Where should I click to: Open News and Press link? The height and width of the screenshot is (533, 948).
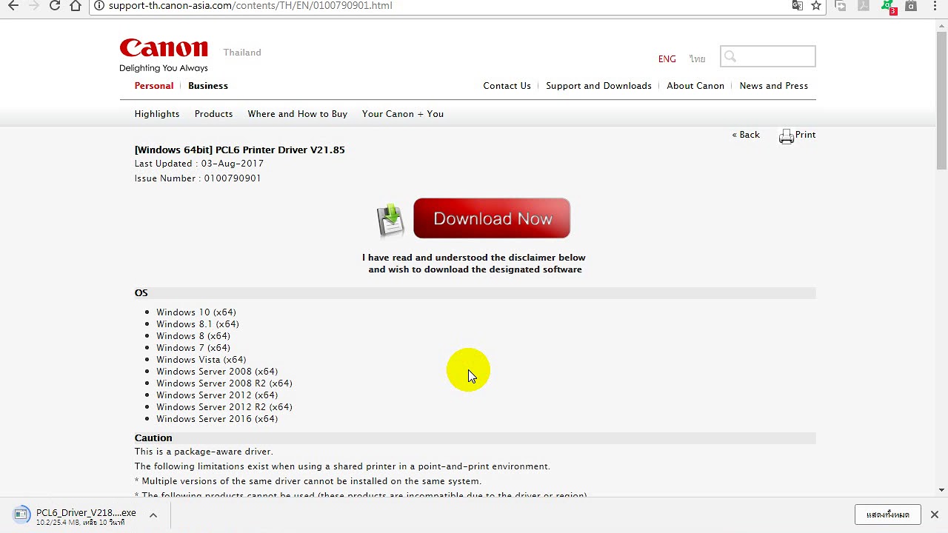point(774,86)
